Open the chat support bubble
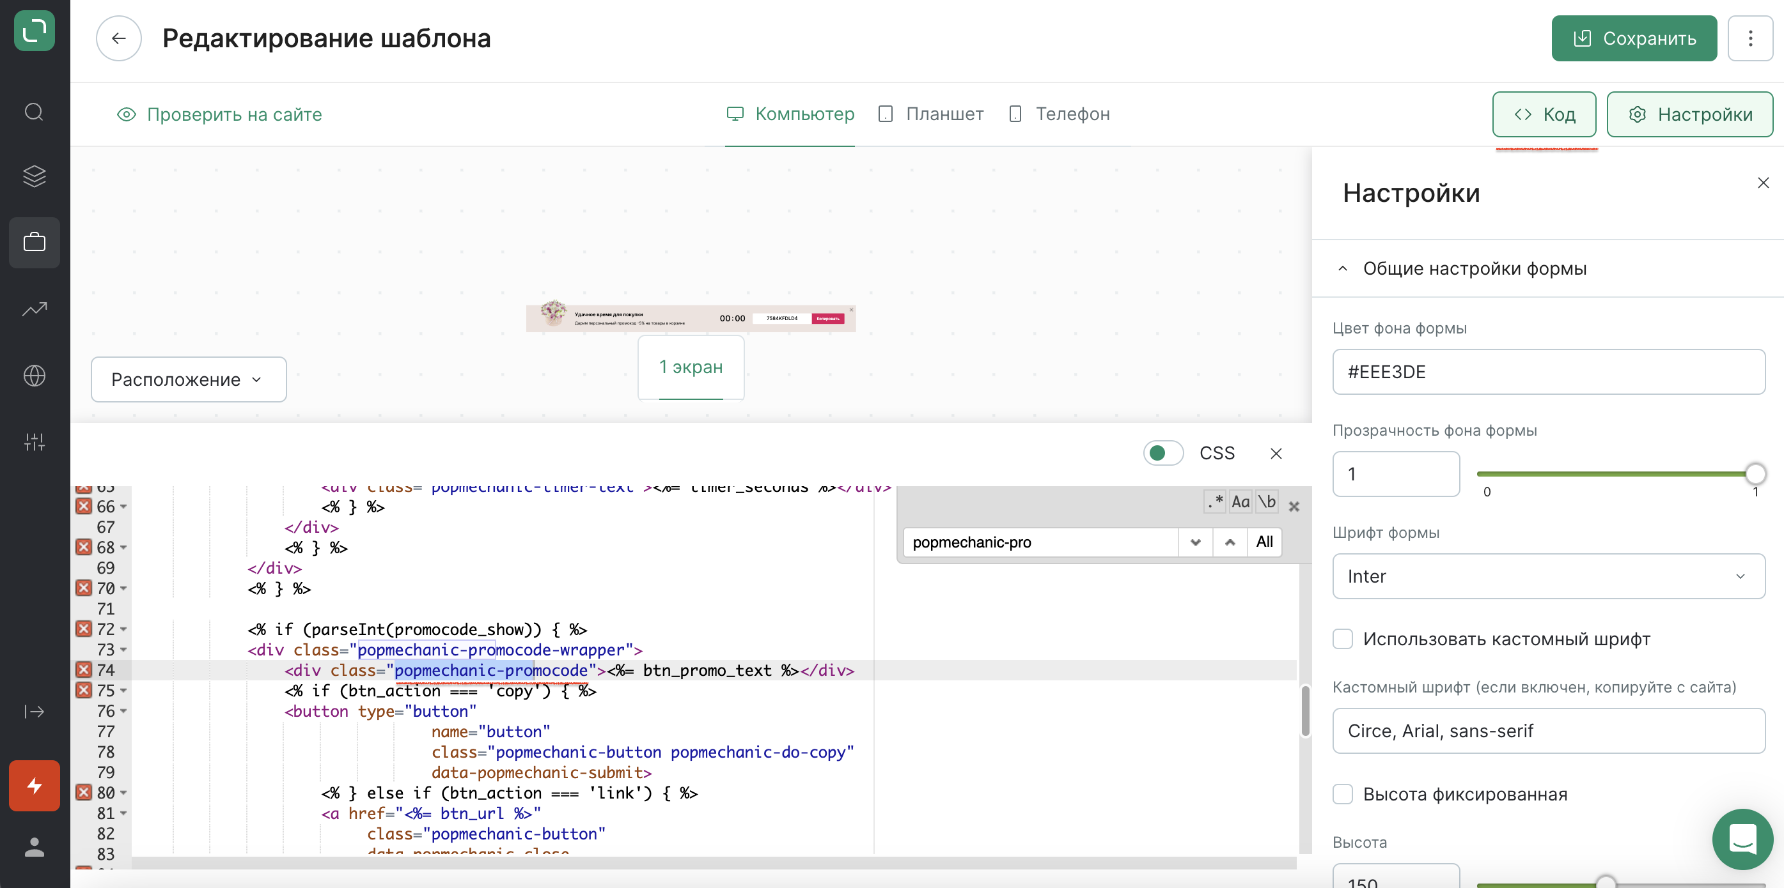Viewport: 1784px width, 888px height. (x=1742, y=839)
